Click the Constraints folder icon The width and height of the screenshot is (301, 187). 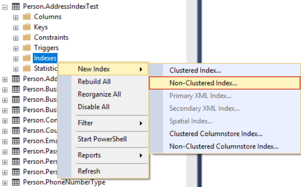[x=27, y=37]
